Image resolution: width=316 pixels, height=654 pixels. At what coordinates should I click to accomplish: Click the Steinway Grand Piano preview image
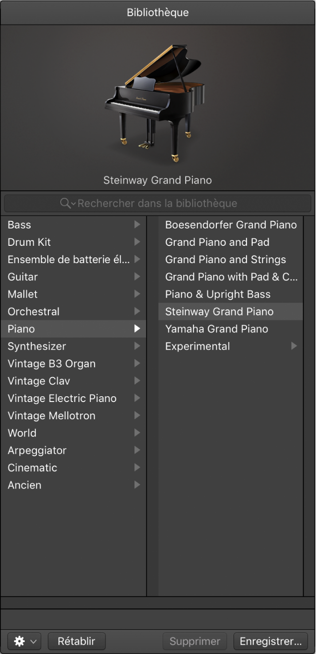157,102
